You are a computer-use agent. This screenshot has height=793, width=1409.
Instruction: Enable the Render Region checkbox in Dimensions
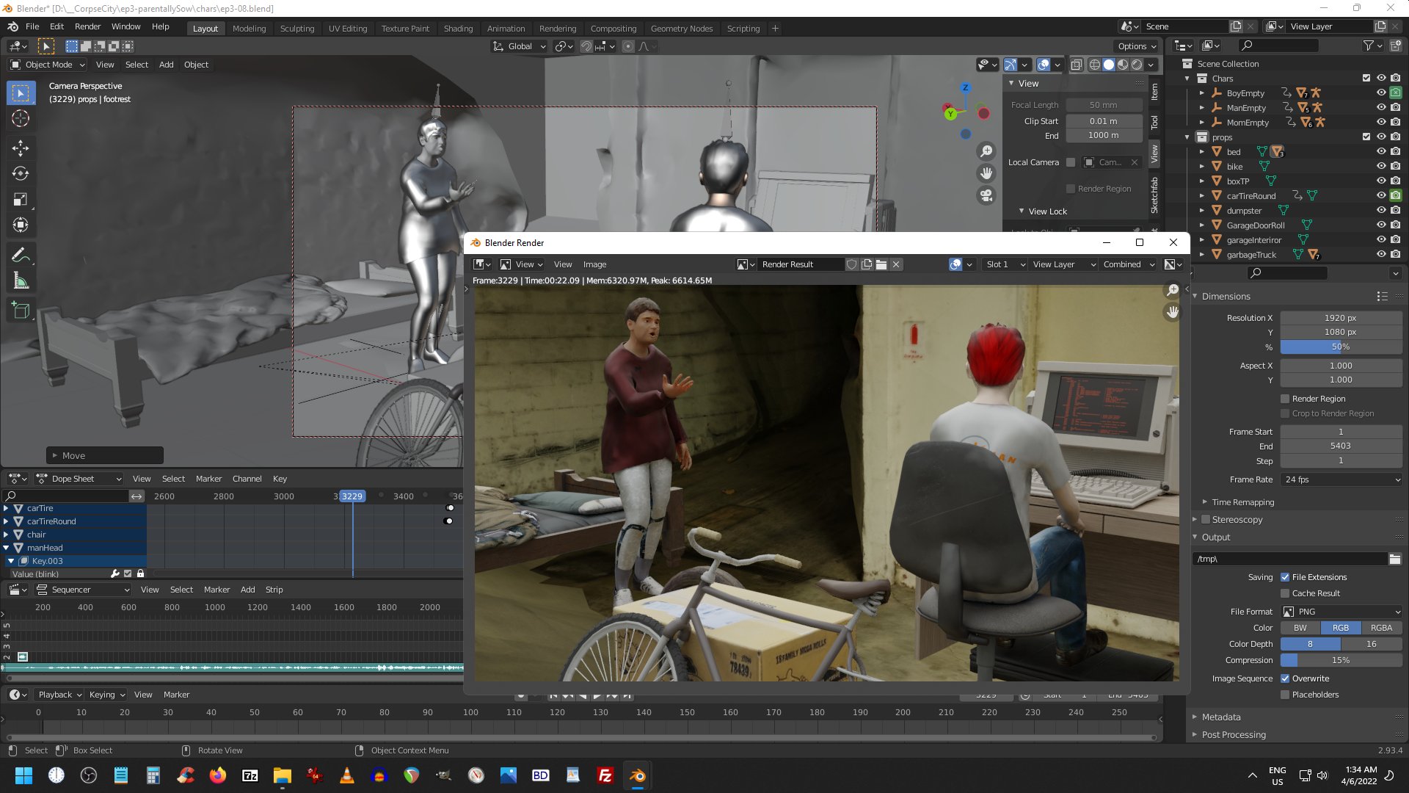1285,399
